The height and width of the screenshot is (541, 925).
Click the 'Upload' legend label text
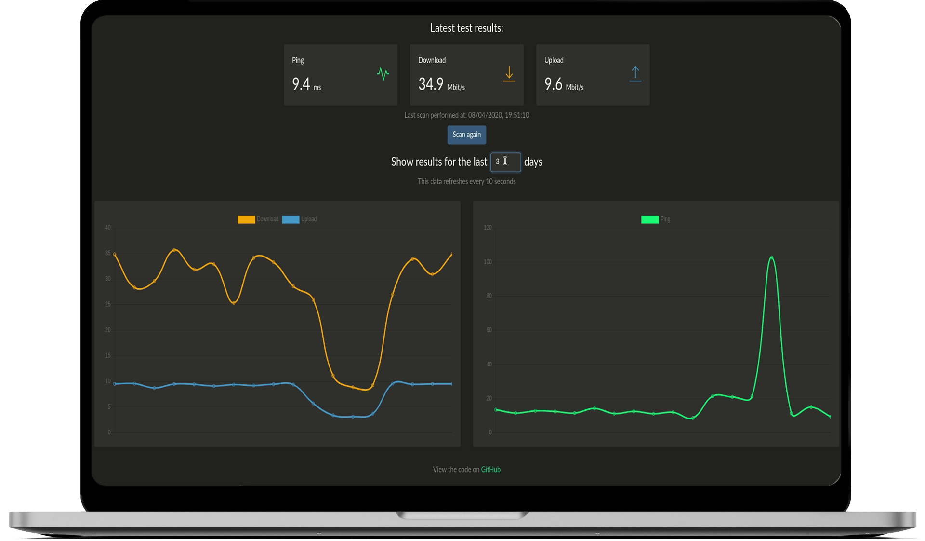tap(309, 219)
